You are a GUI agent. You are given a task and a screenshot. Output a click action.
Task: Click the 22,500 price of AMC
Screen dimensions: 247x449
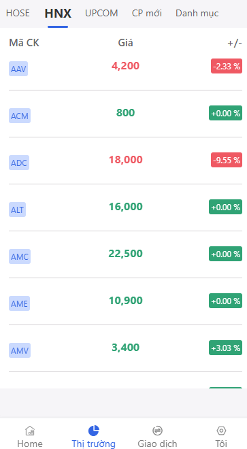tap(125, 254)
